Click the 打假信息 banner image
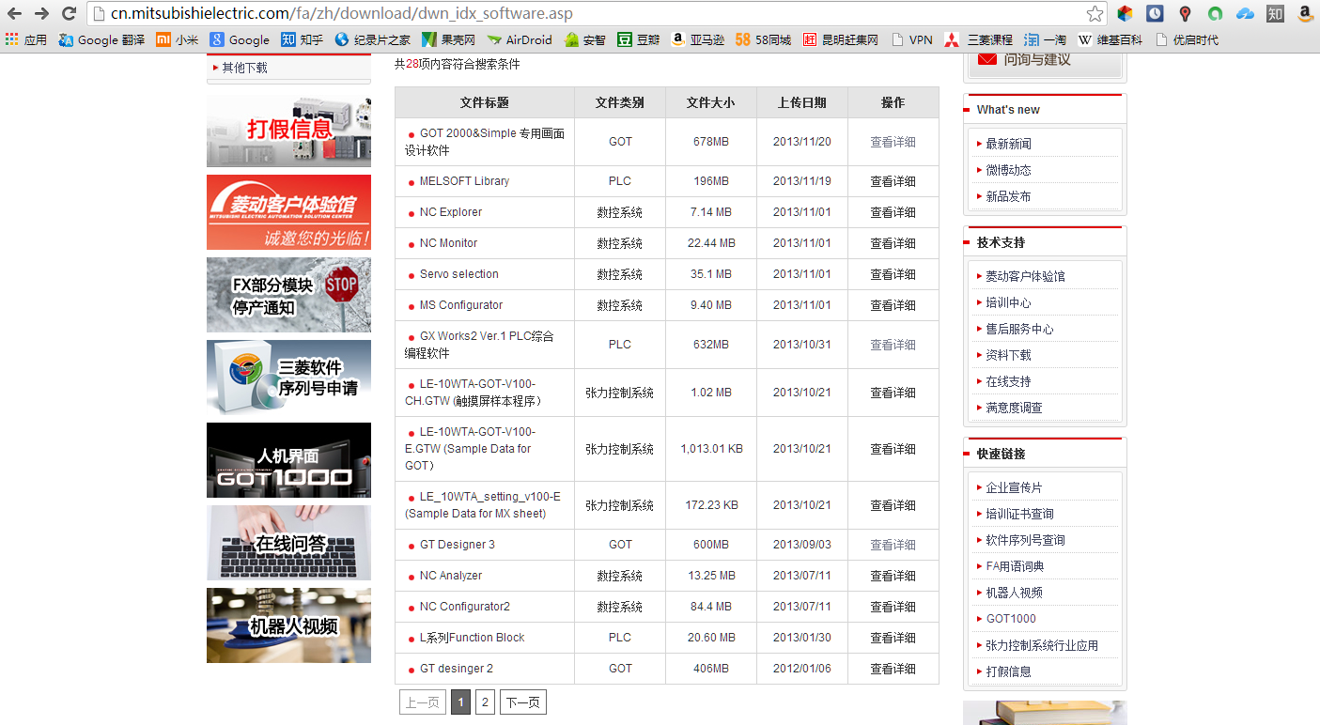Screen dimensions: 1320x725 pos(288,130)
